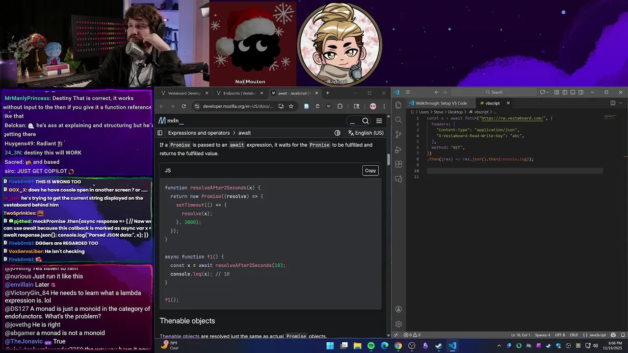Screen dimensions: 628x353
Task: Click VS Code command center Search box
Action: pos(494,92)
